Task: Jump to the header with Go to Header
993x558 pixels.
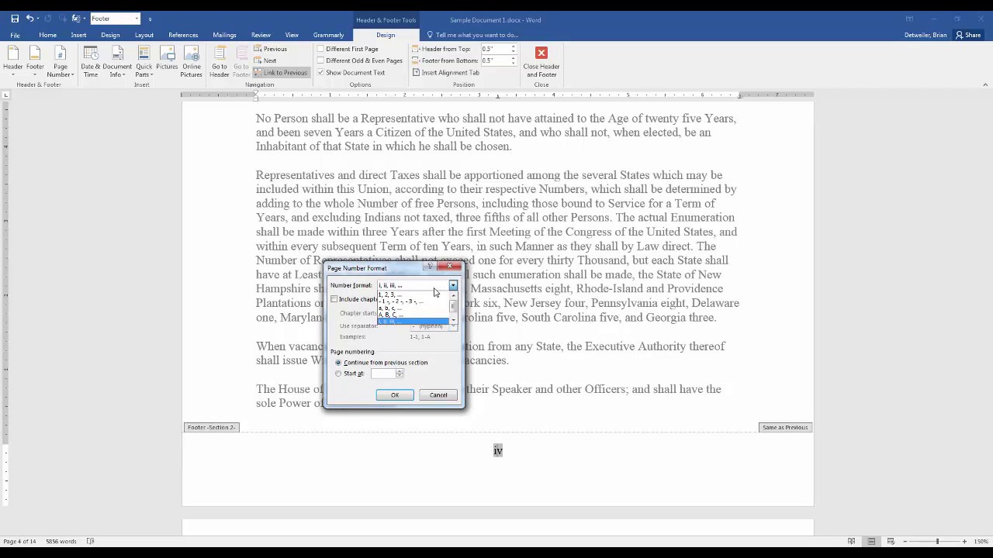Action: [220, 62]
